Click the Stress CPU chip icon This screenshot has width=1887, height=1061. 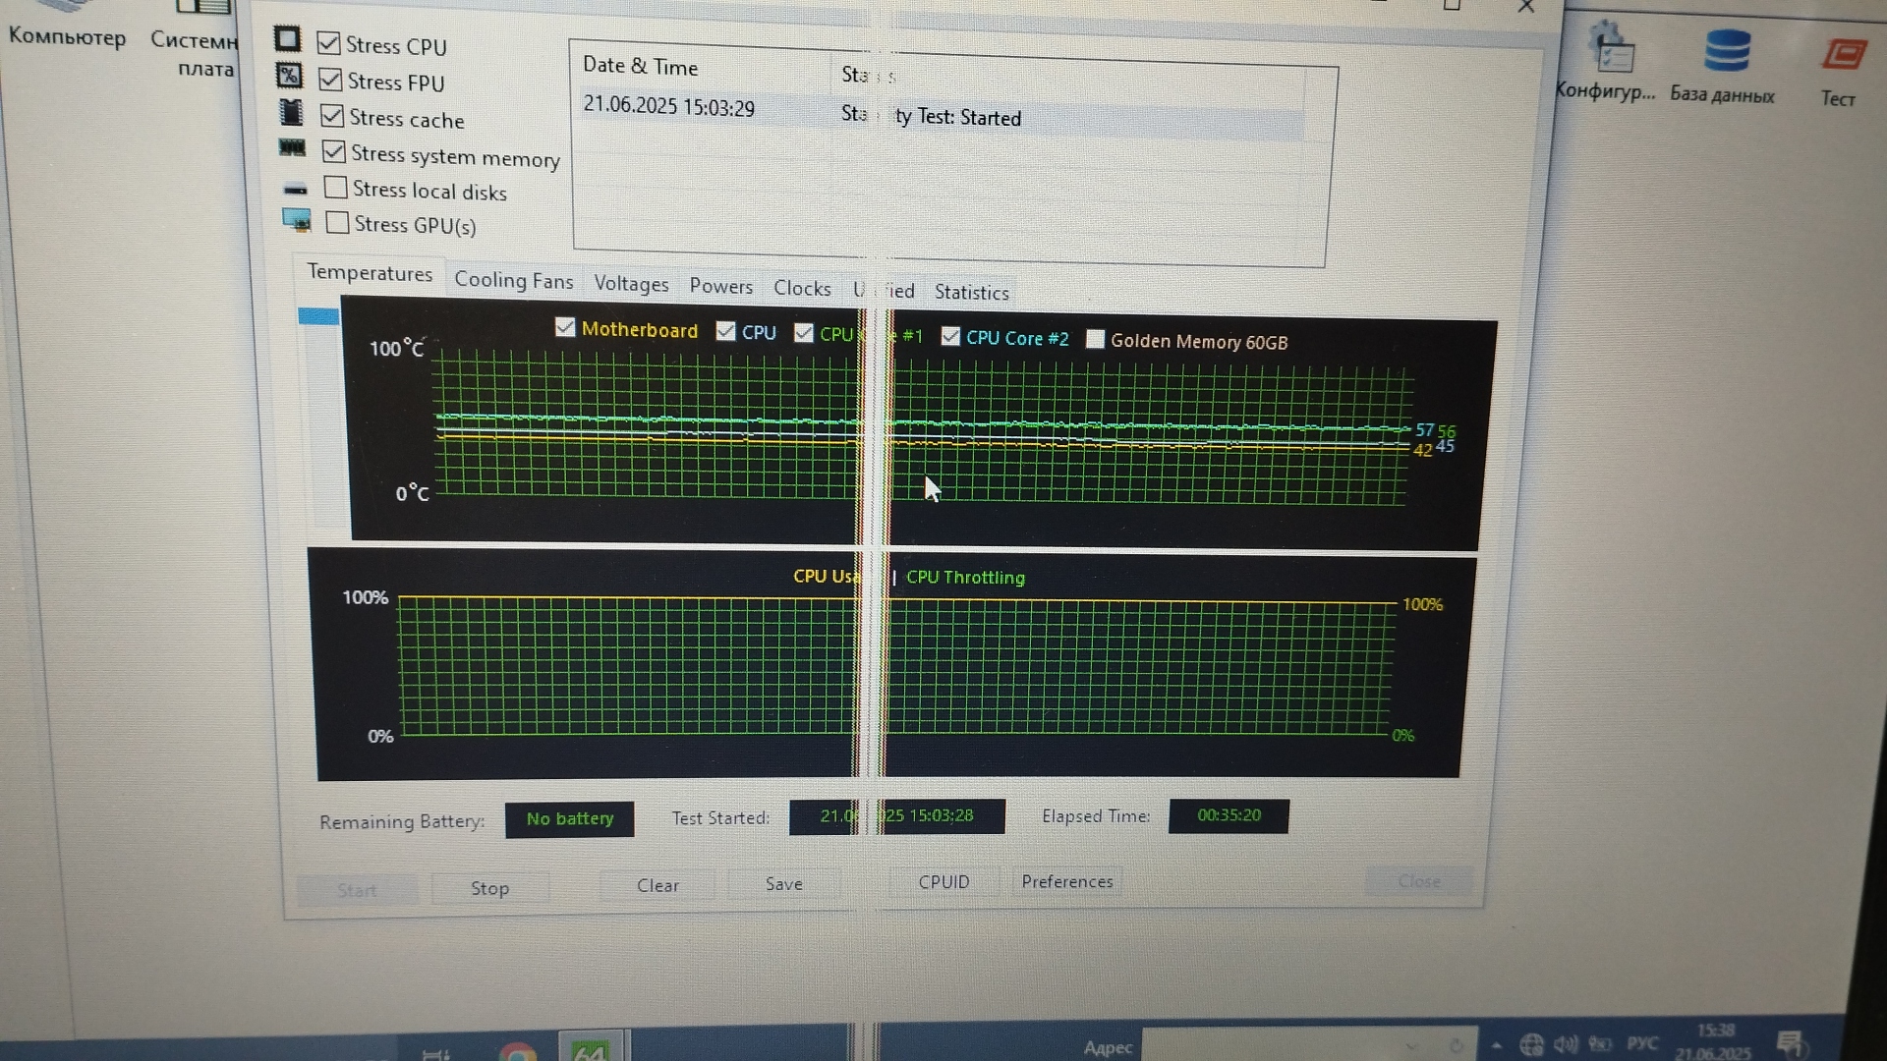[x=287, y=39]
